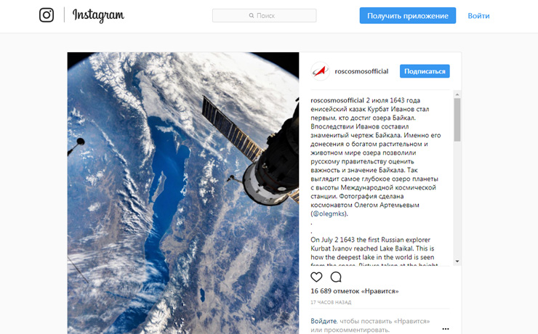
Task: Click the 16 689 отметок «Нравится» likes count
Action: (355, 291)
